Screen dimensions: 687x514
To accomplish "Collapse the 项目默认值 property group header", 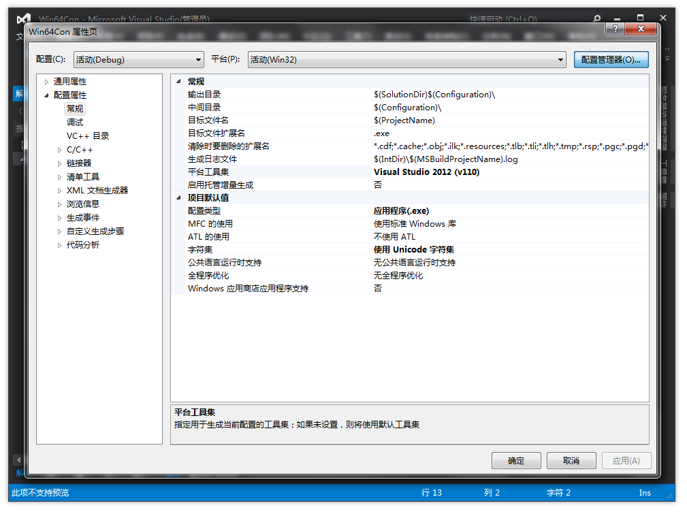I will point(178,198).
